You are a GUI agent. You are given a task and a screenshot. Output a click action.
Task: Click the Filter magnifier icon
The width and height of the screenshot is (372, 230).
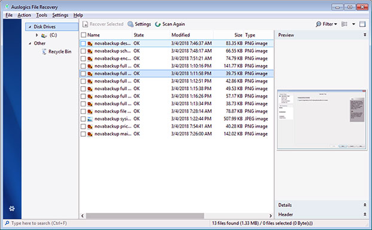click(x=318, y=24)
